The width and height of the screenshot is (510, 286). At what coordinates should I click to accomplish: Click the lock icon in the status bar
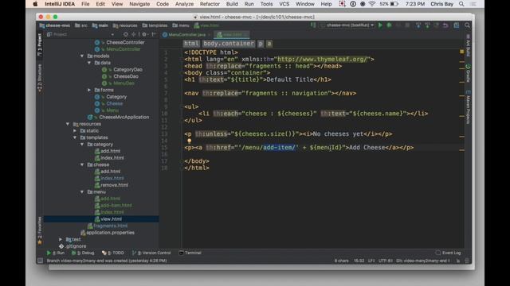click(x=458, y=261)
